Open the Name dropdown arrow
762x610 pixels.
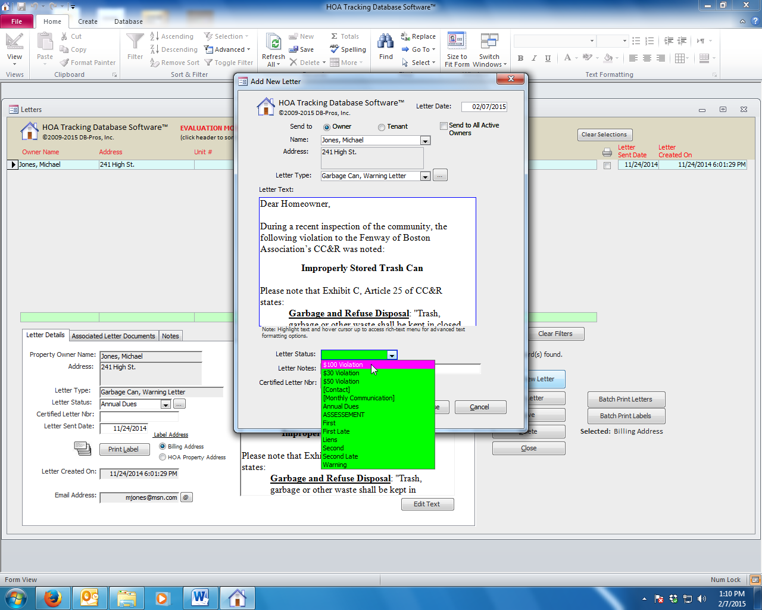pos(425,141)
